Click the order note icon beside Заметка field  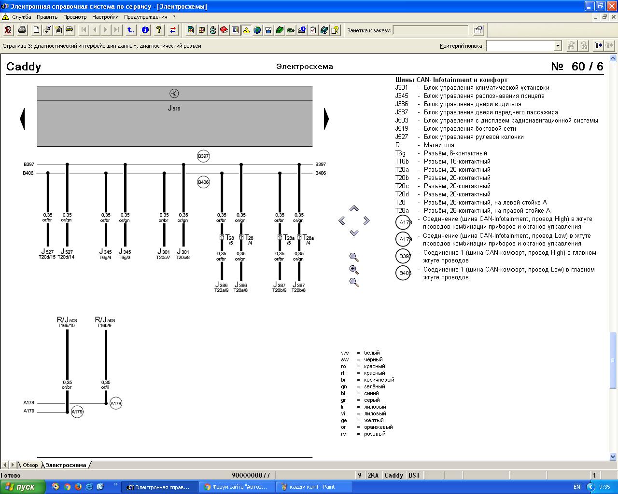point(478,30)
